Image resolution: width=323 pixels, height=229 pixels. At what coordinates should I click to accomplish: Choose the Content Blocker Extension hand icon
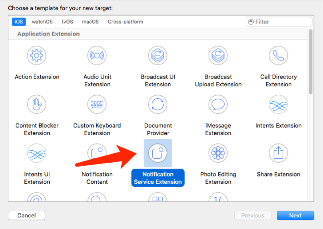(37, 104)
